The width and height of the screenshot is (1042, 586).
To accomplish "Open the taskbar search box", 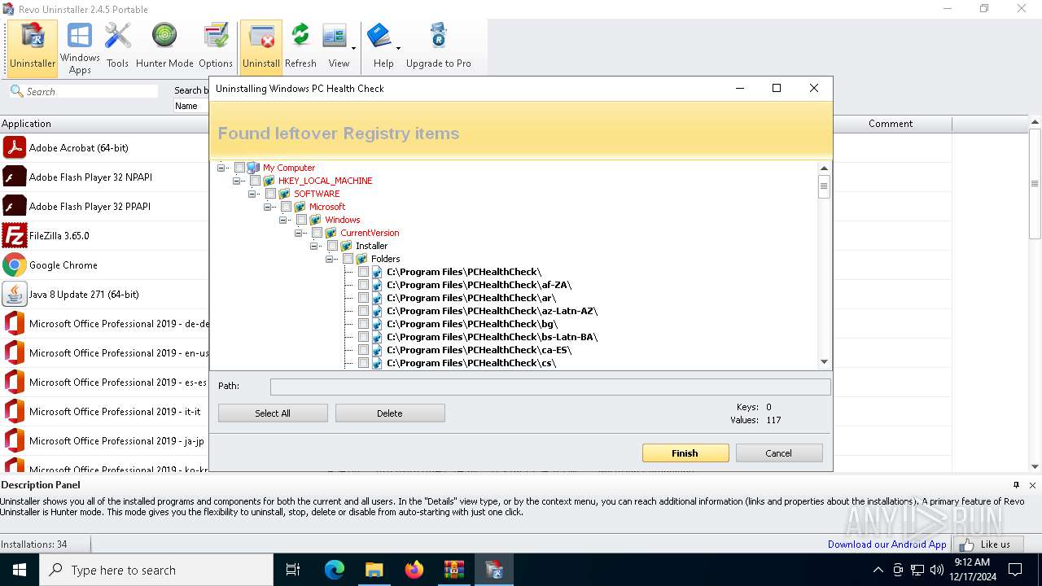I will pyautogui.click(x=156, y=570).
